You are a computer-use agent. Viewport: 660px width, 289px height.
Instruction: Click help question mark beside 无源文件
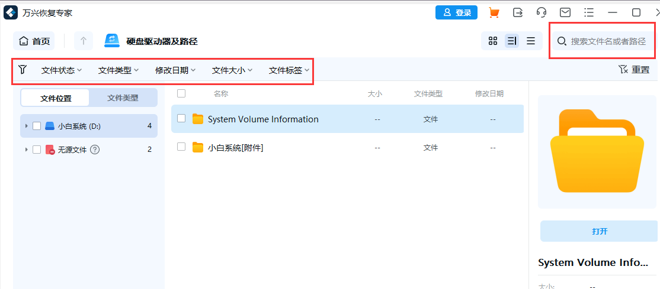pyautogui.click(x=95, y=150)
